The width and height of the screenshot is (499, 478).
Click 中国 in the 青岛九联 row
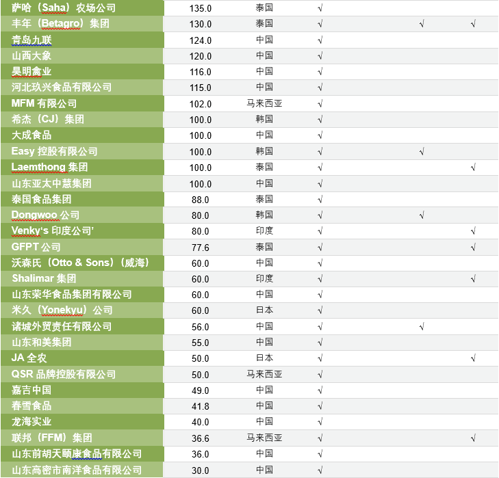(264, 40)
